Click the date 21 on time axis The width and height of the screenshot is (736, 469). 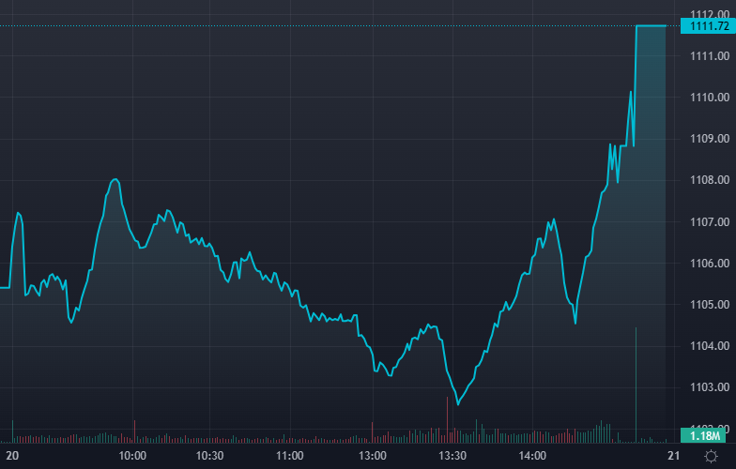672,456
